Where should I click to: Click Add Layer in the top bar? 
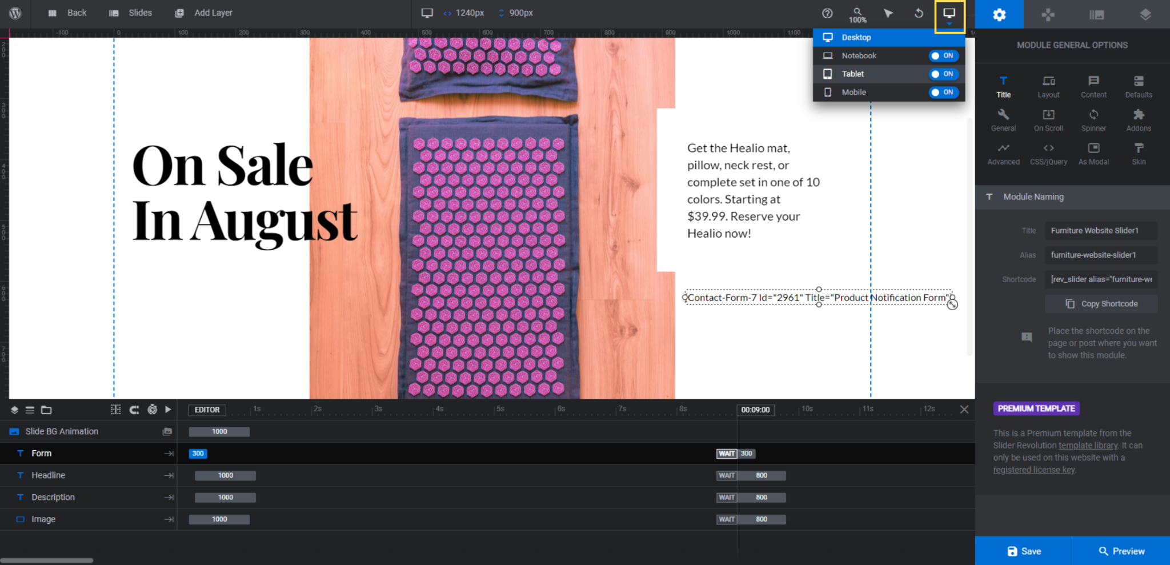click(x=204, y=13)
